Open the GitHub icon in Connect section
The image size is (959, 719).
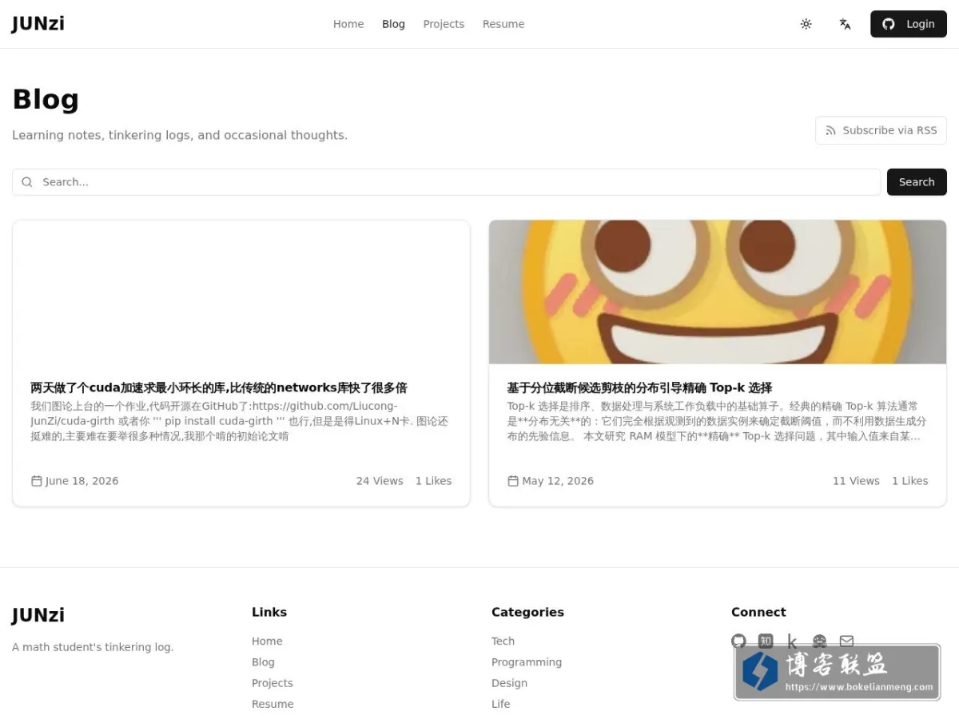[738, 641]
